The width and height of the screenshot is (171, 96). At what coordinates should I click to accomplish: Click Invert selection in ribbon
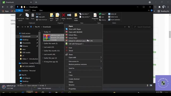[x=114, y=20]
